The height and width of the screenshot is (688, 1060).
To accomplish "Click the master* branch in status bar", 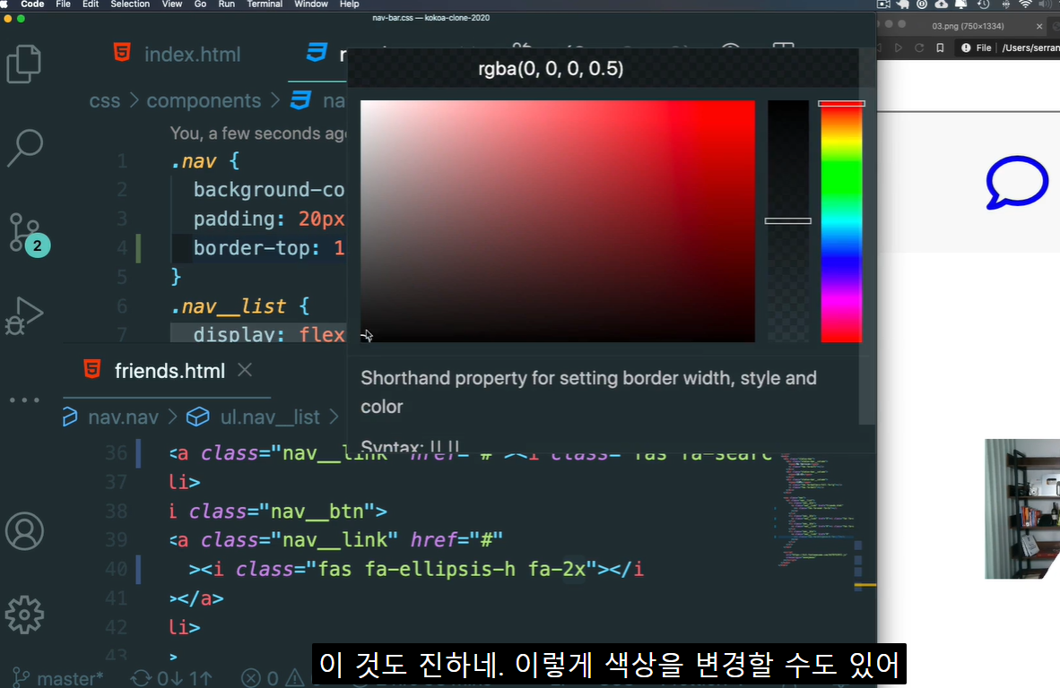I will click(58, 678).
